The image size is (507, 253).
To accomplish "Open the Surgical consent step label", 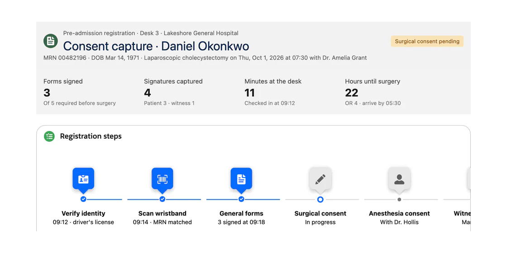I will pos(320,214).
